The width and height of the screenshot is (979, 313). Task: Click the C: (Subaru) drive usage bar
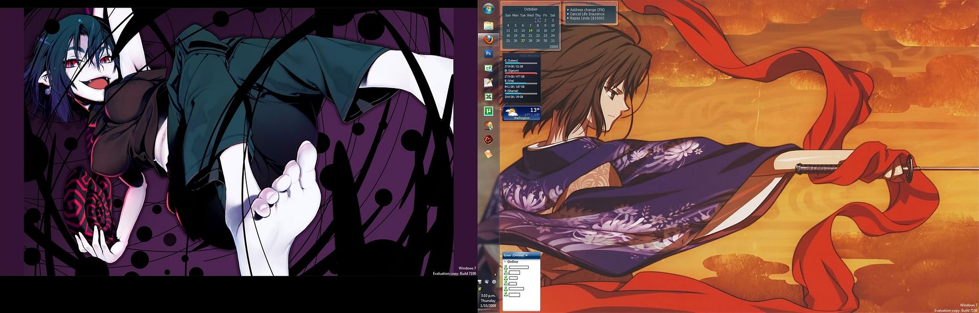521,63
